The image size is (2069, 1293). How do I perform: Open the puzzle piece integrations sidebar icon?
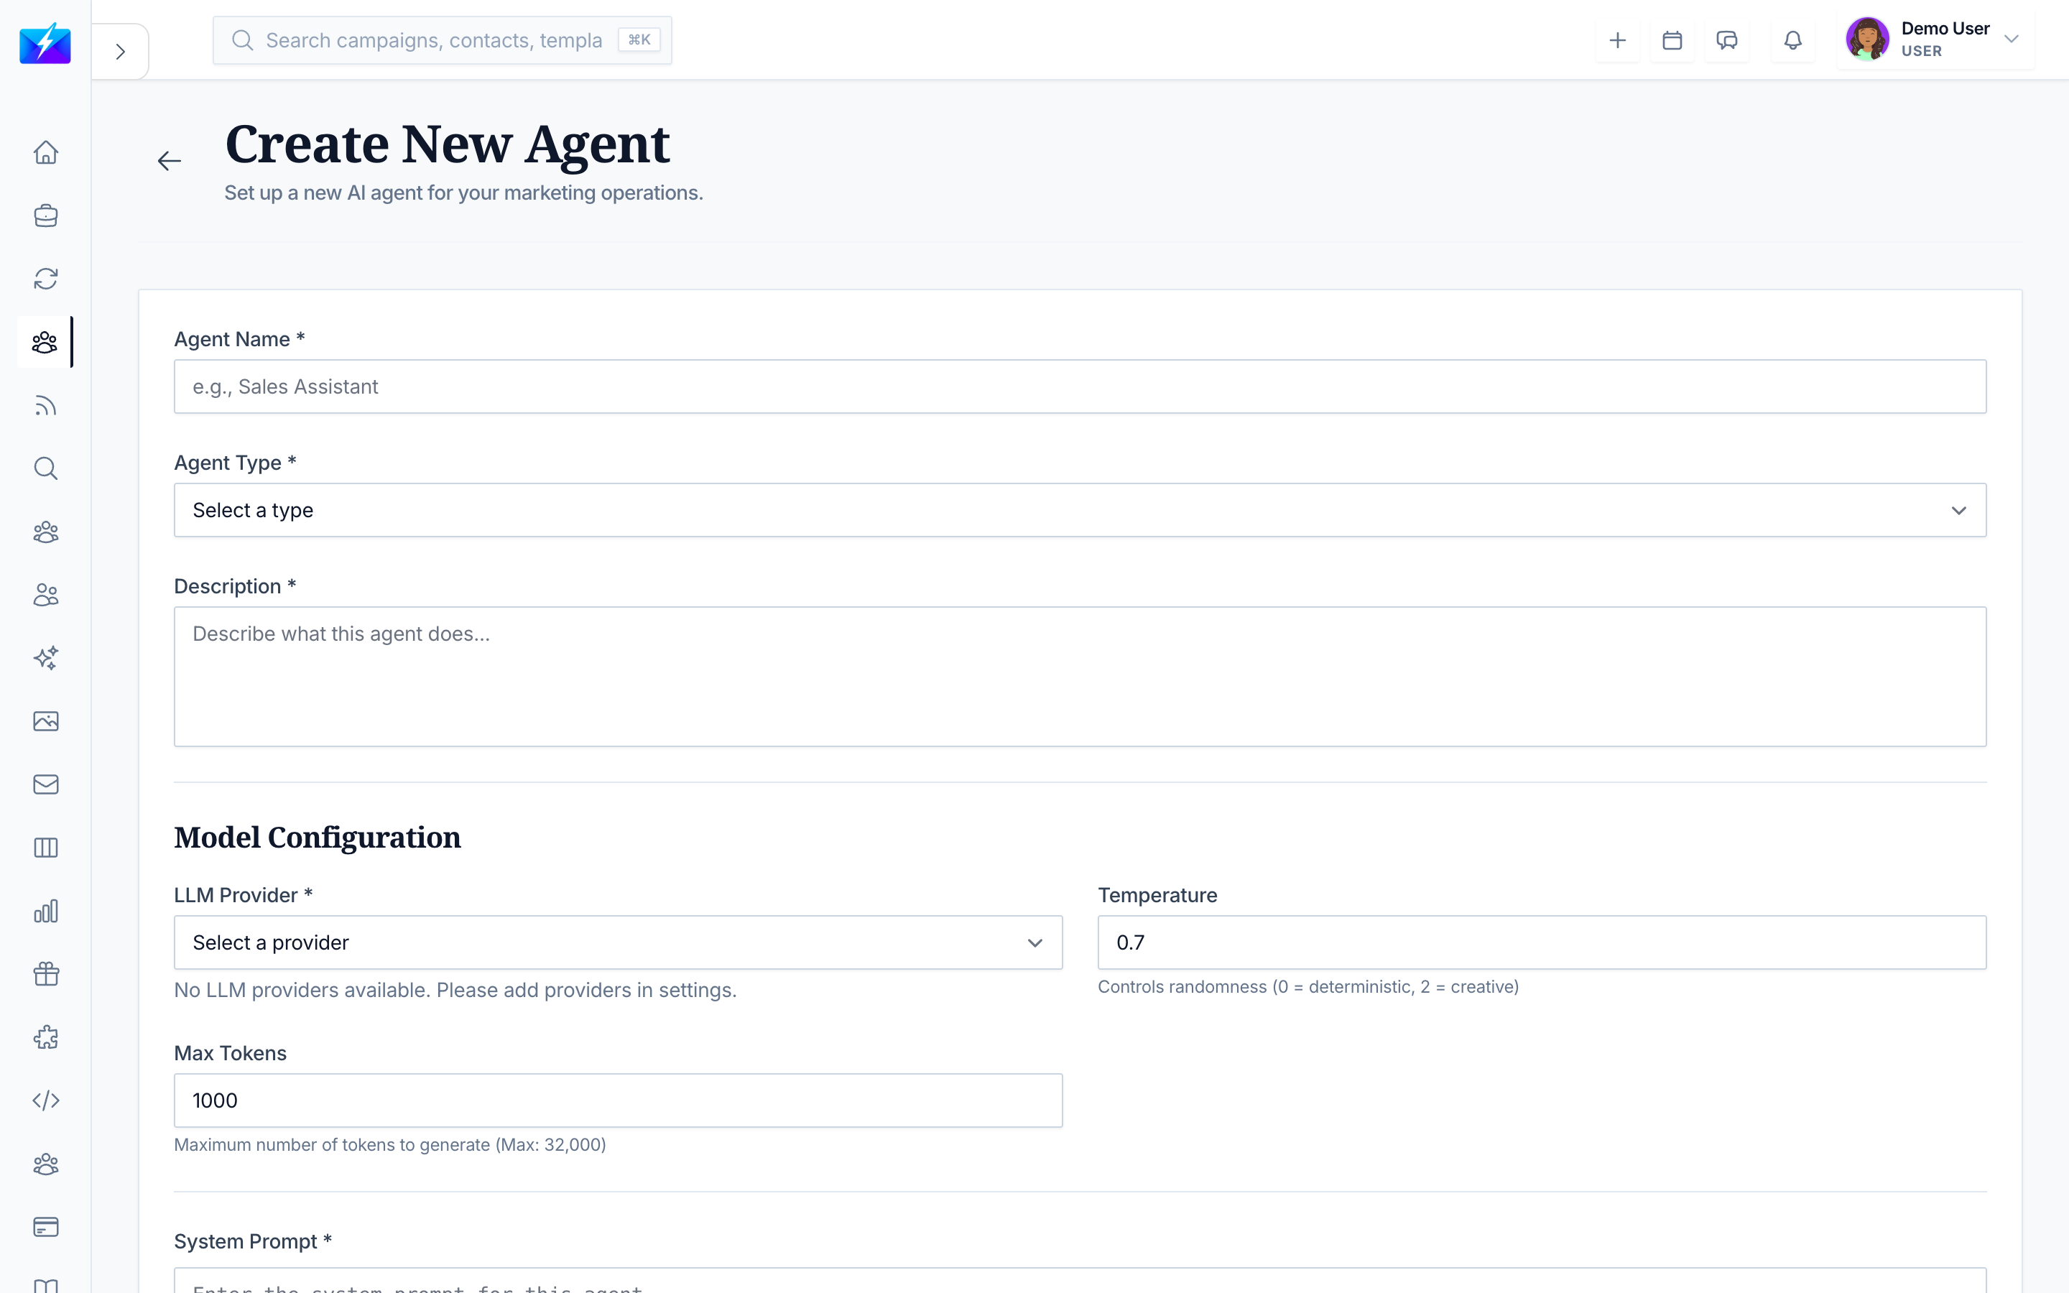[45, 1037]
